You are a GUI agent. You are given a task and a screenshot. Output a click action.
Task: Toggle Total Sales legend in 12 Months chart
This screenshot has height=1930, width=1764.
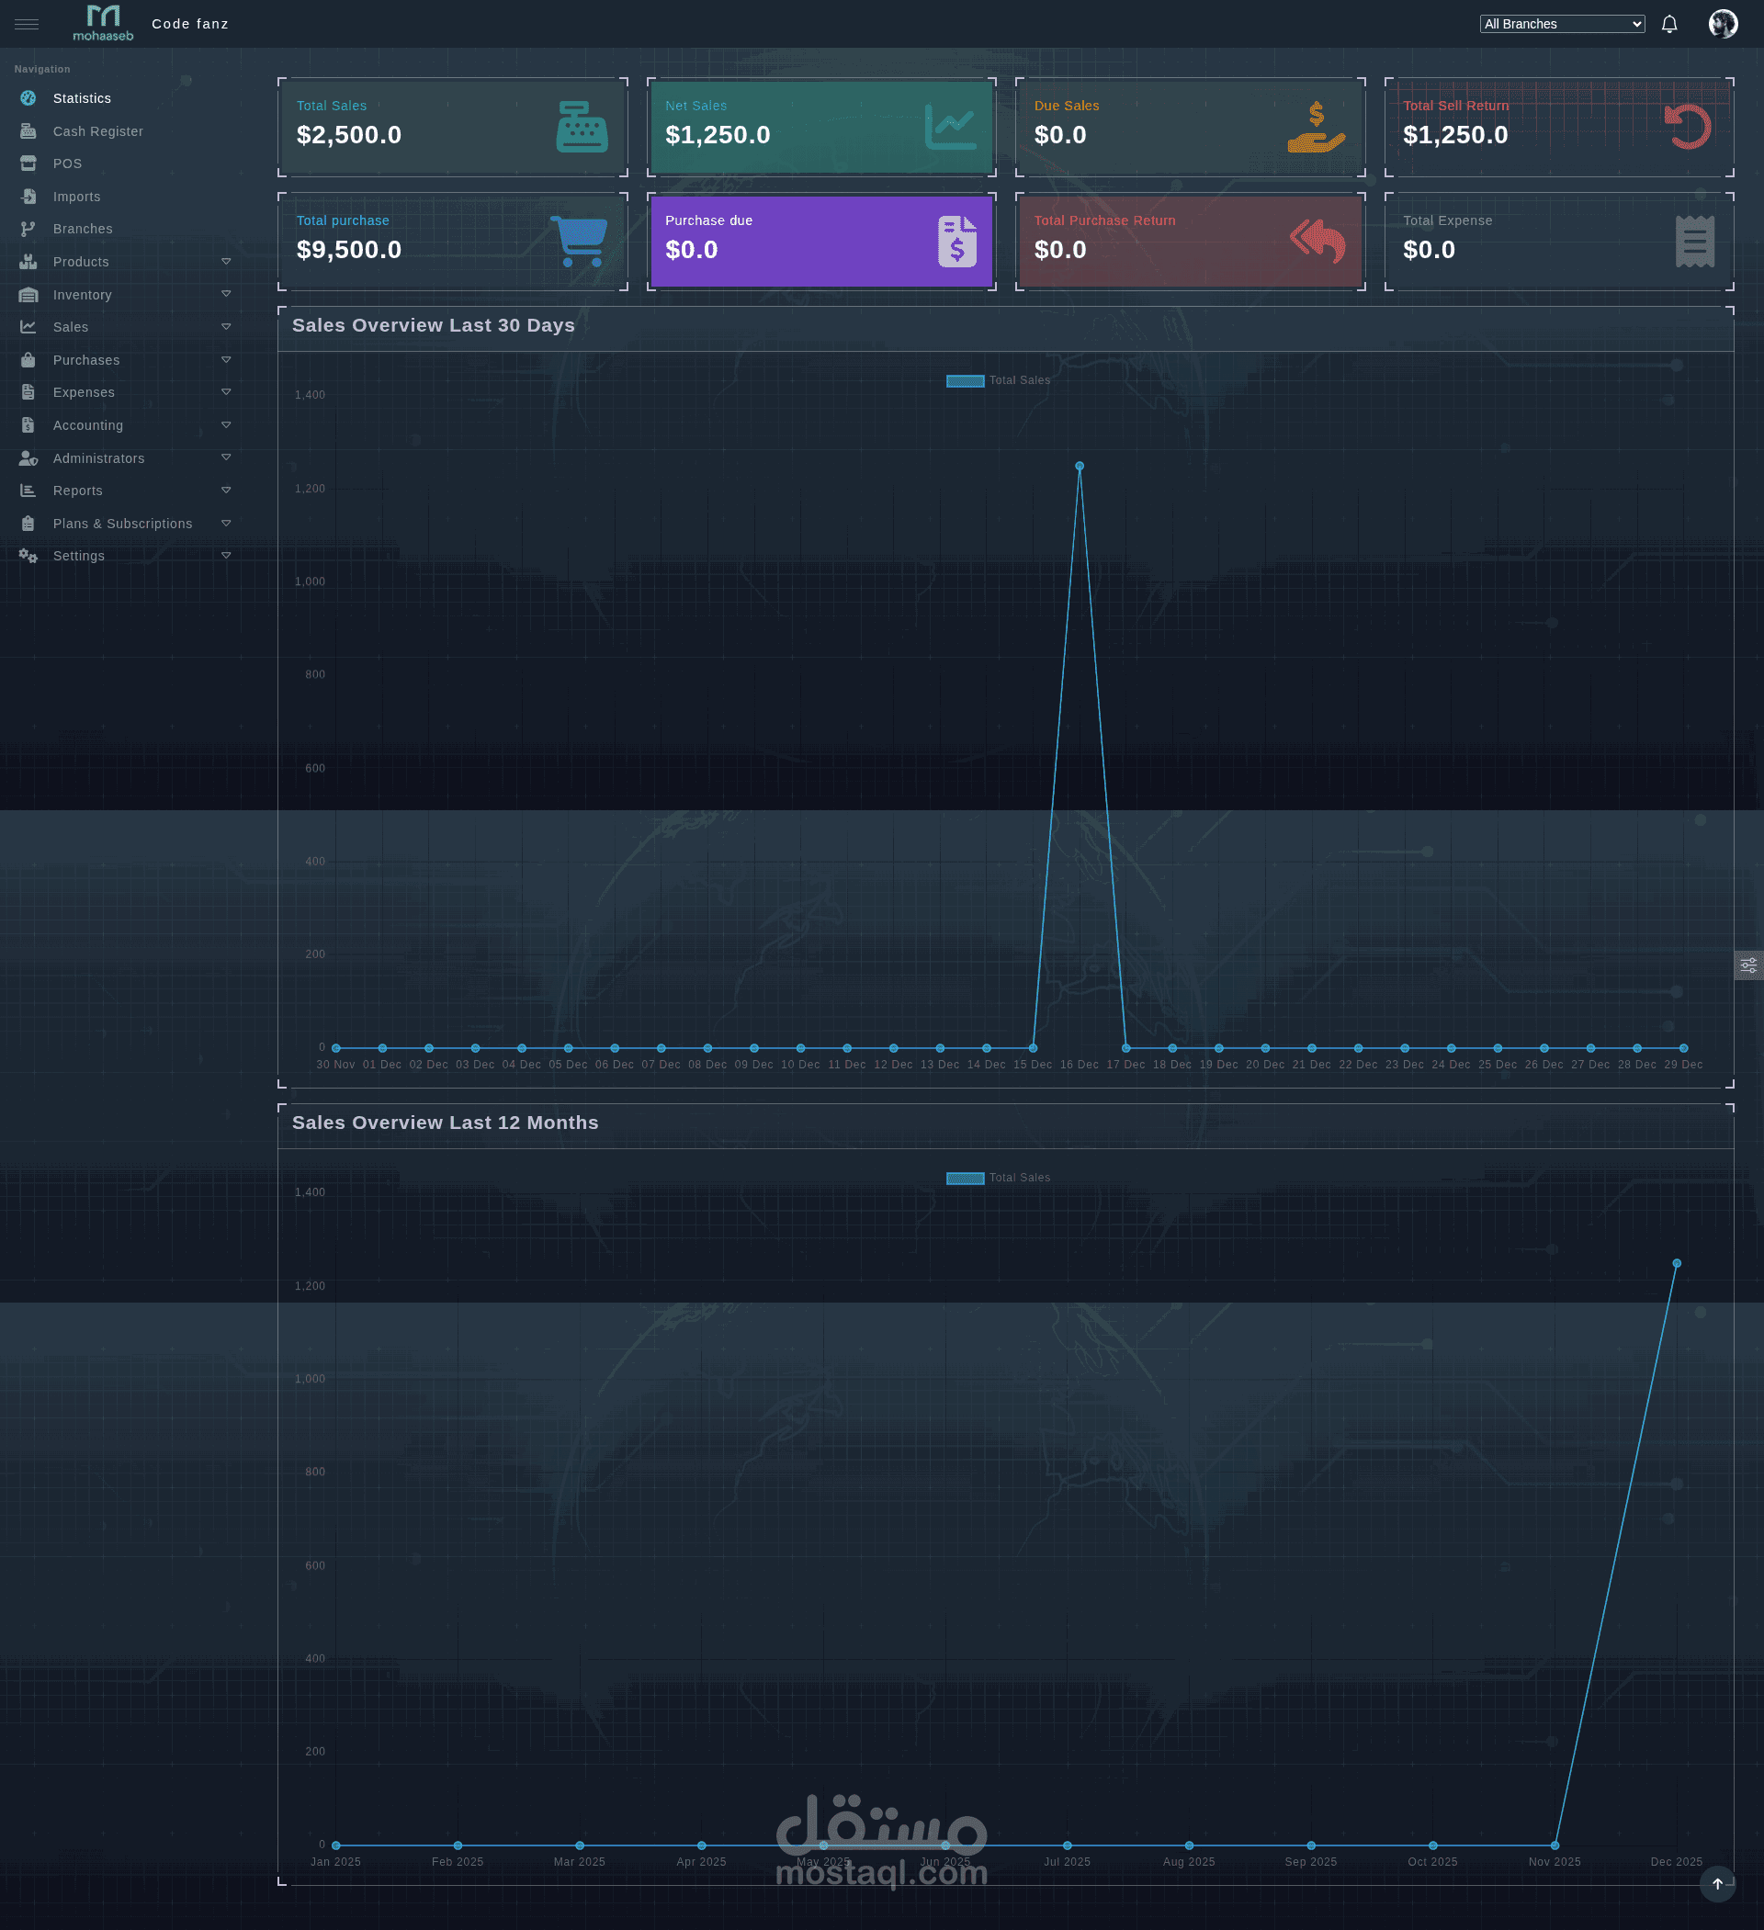tap(998, 1179)
